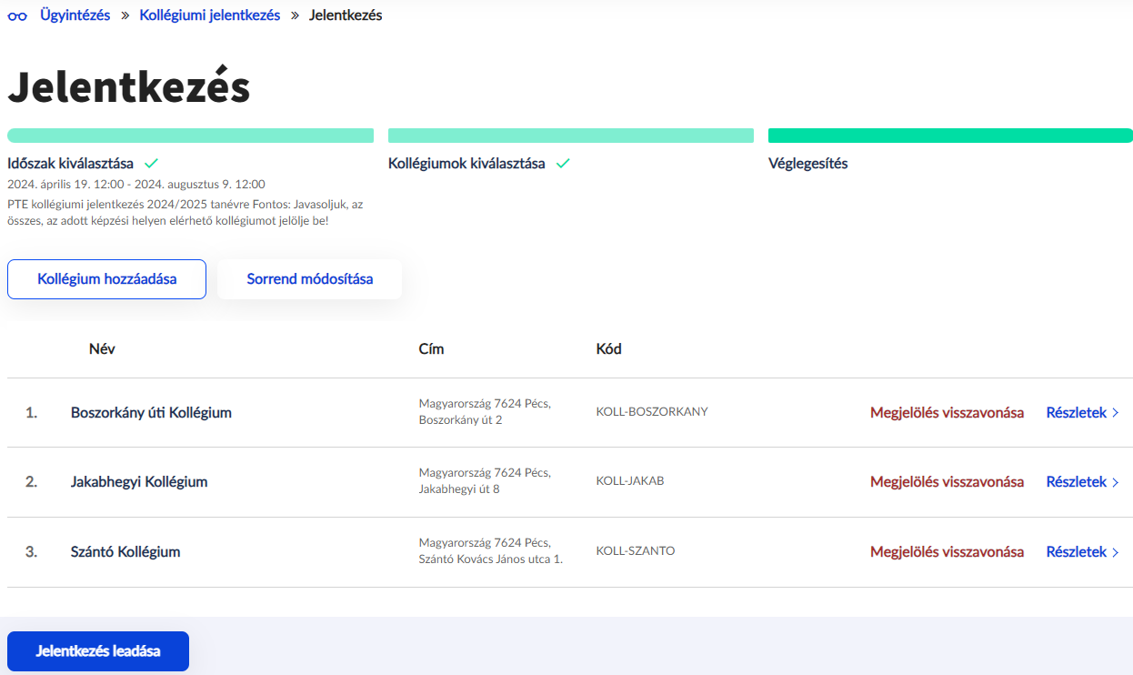Withdraw Boszorkány úti Kollégium selection
This screenshot has width=1133, height=675.
point(946,413)
